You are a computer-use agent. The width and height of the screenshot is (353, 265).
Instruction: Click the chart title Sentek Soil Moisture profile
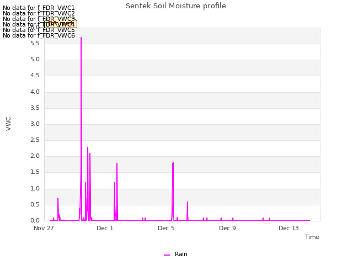(x=176, y=6)
